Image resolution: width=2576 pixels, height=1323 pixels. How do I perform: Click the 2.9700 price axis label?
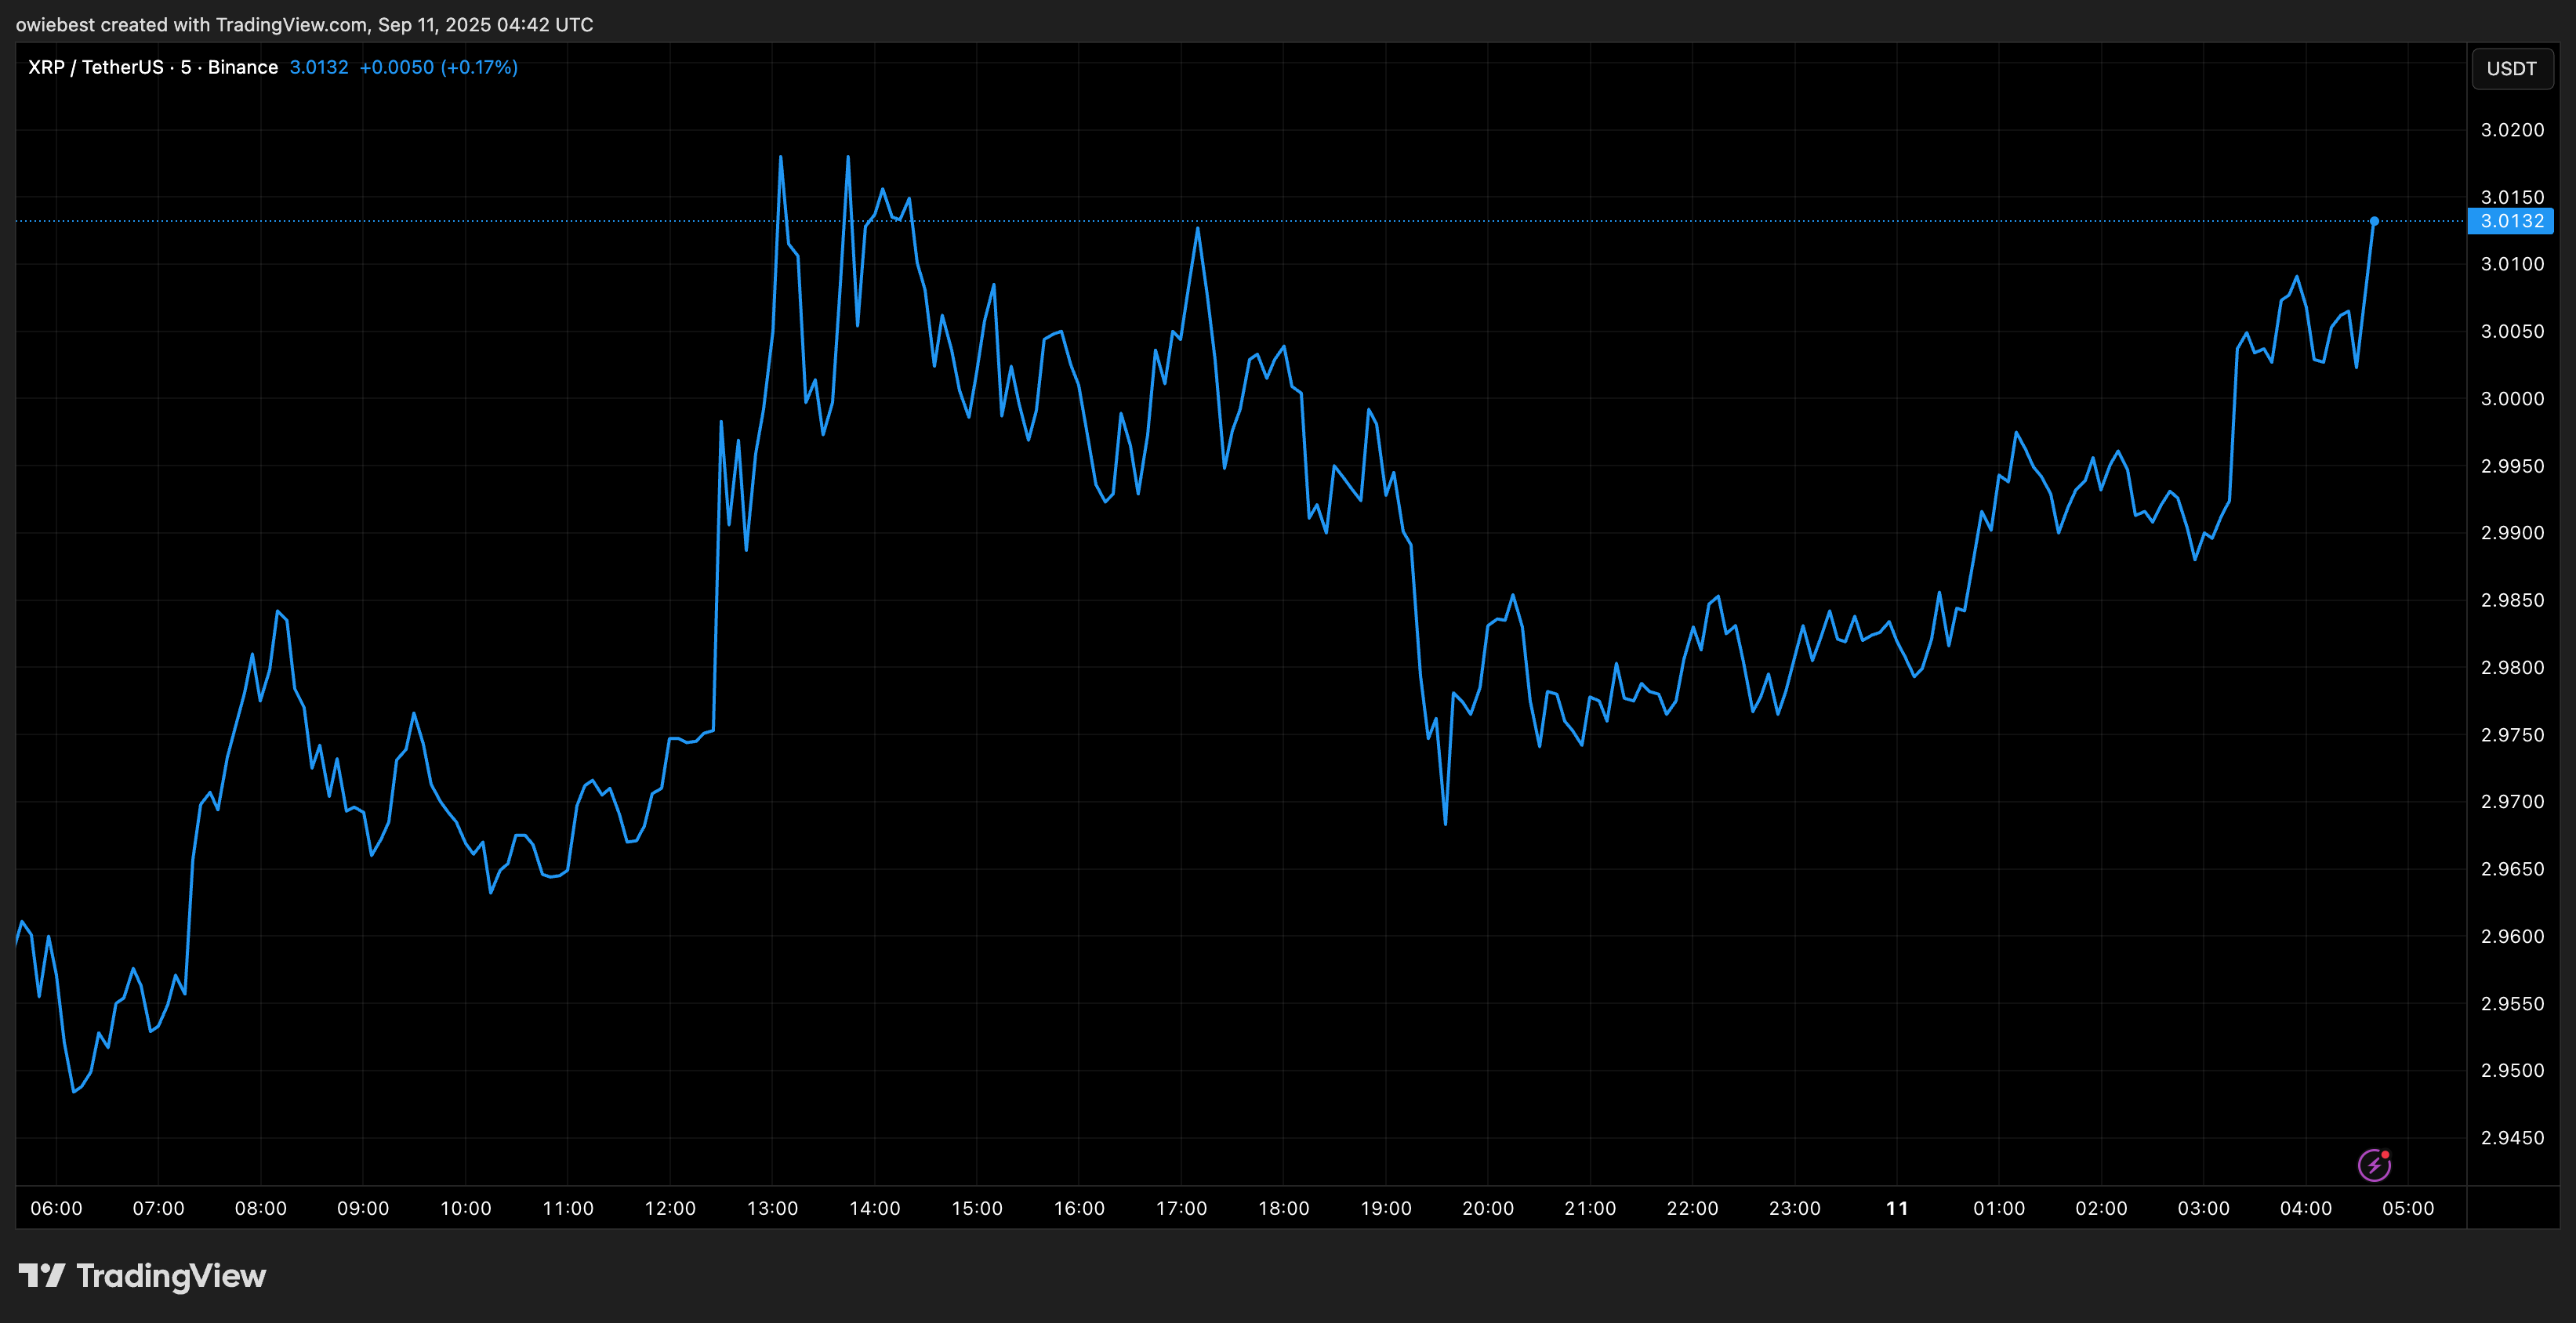coord(2512,801)
